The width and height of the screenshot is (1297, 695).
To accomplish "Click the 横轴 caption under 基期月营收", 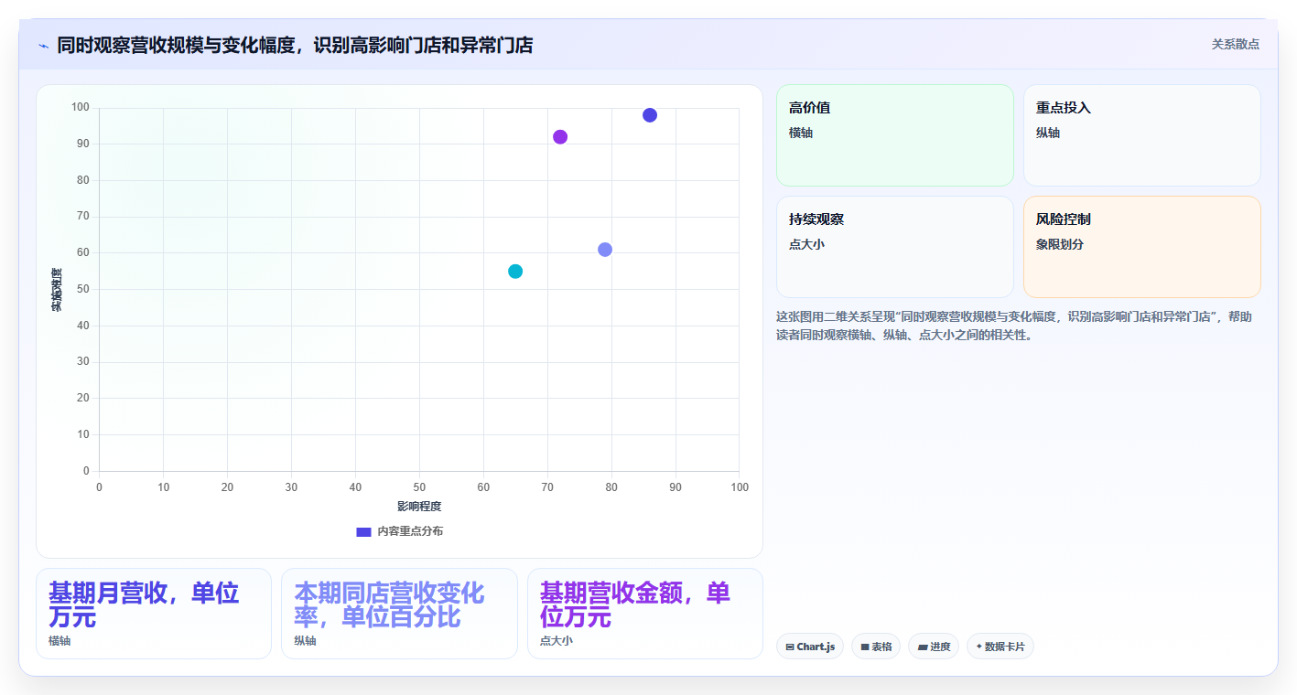I will click(x=59, y=641).
